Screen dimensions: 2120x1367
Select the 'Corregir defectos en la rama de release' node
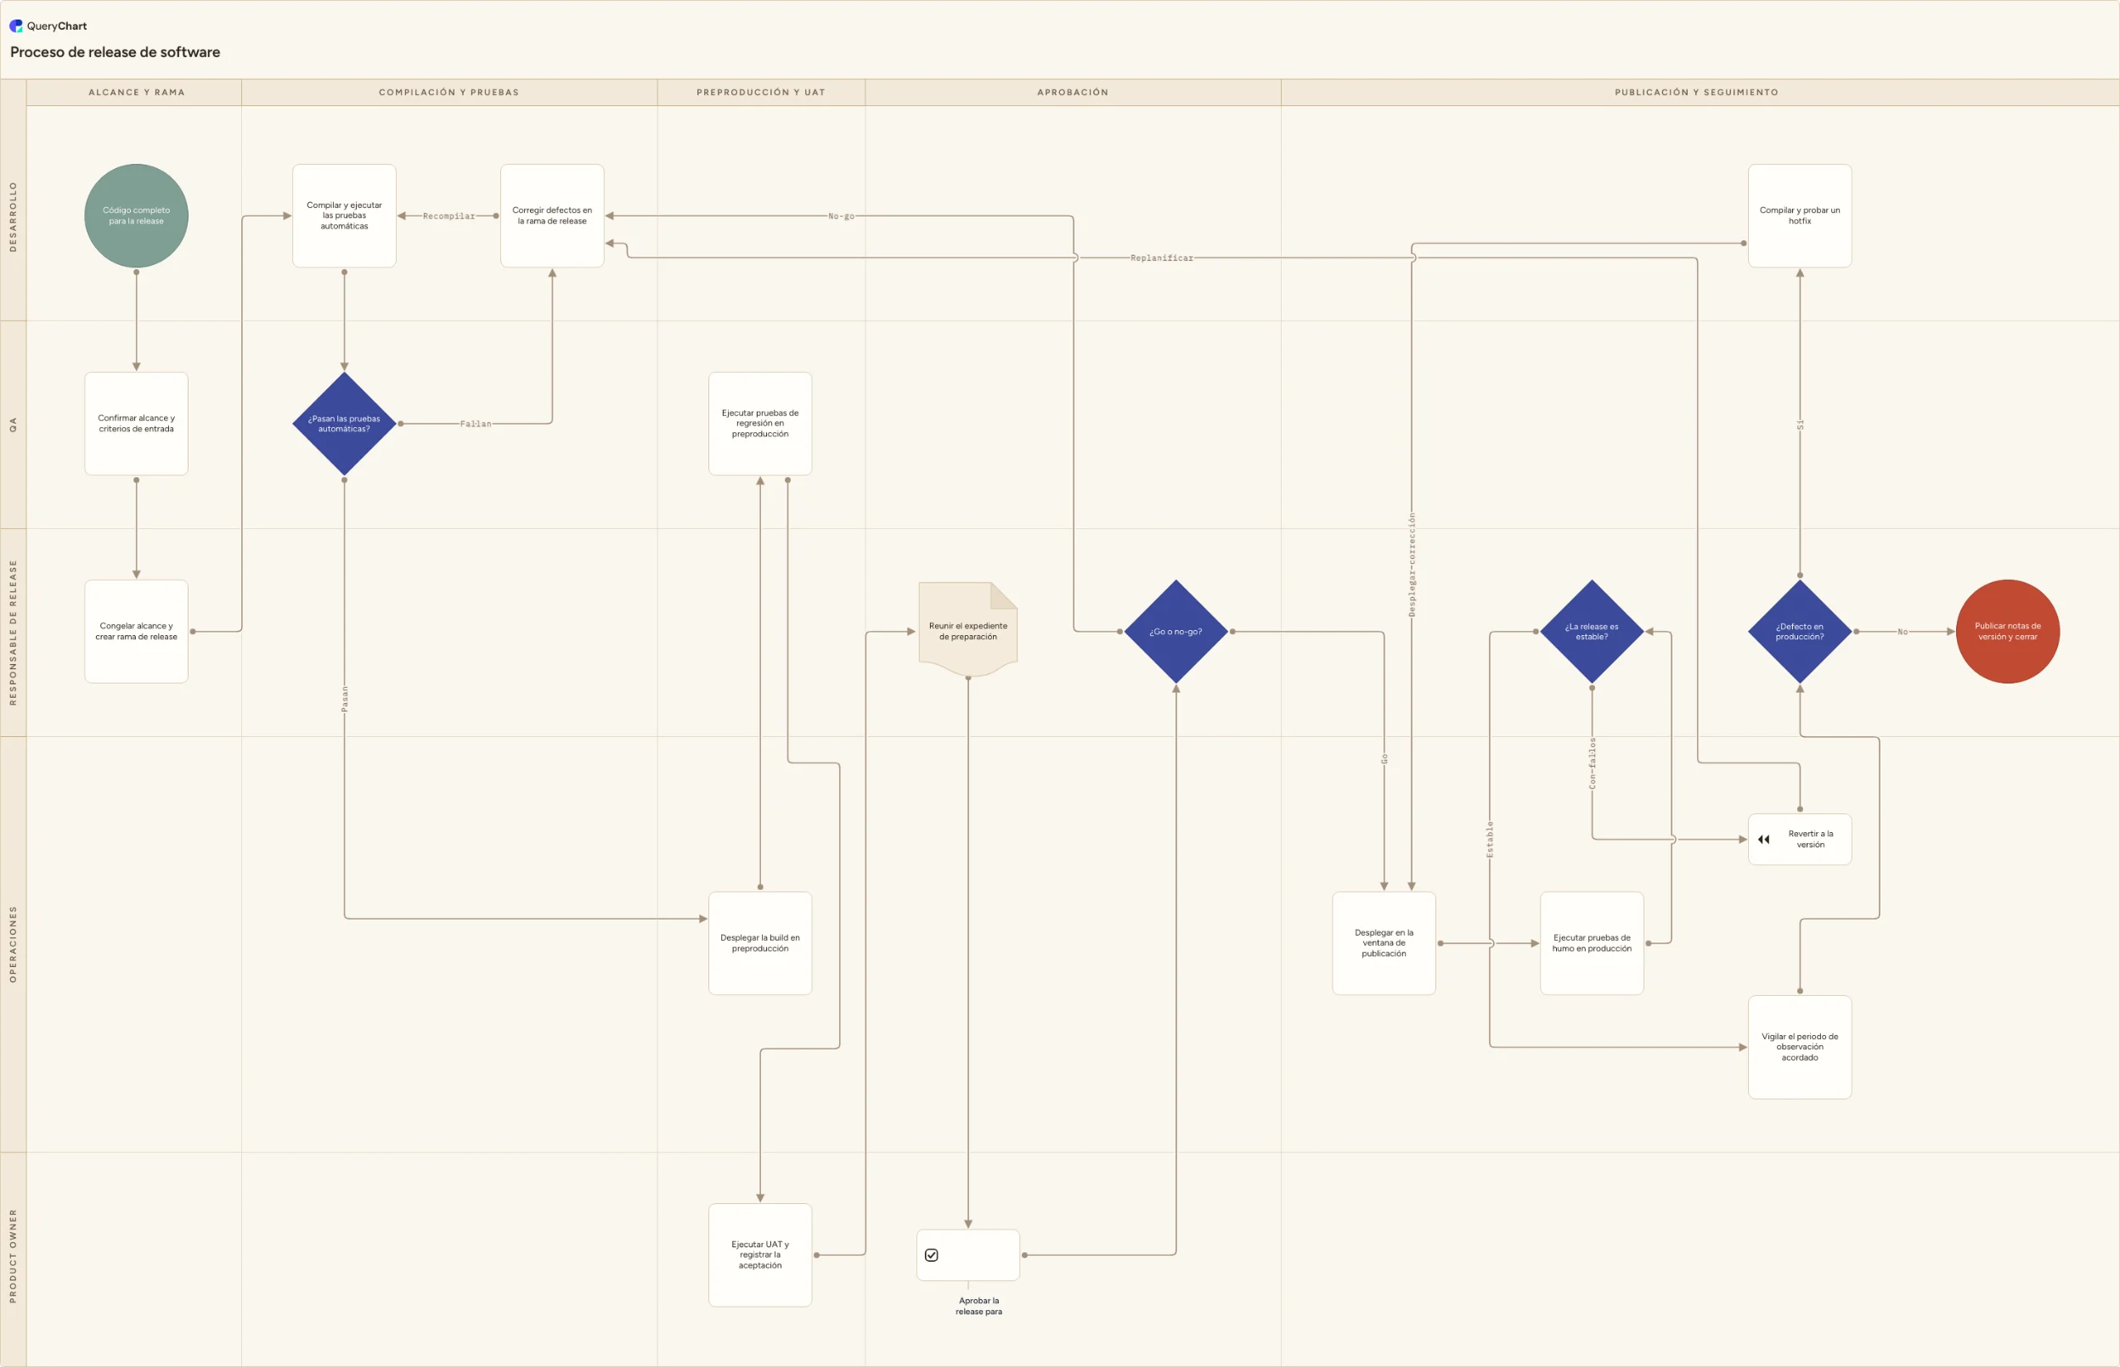click(552, 216)
